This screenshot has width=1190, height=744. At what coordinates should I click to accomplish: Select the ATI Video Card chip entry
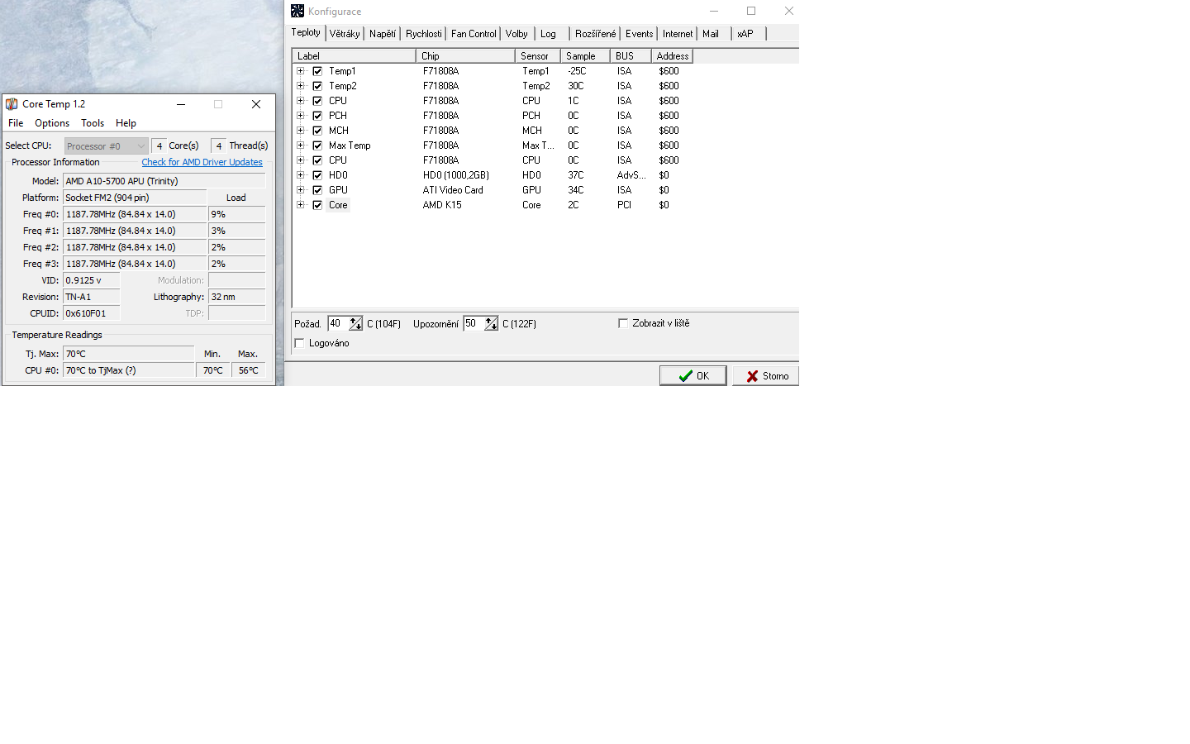[x=453, y=190]
